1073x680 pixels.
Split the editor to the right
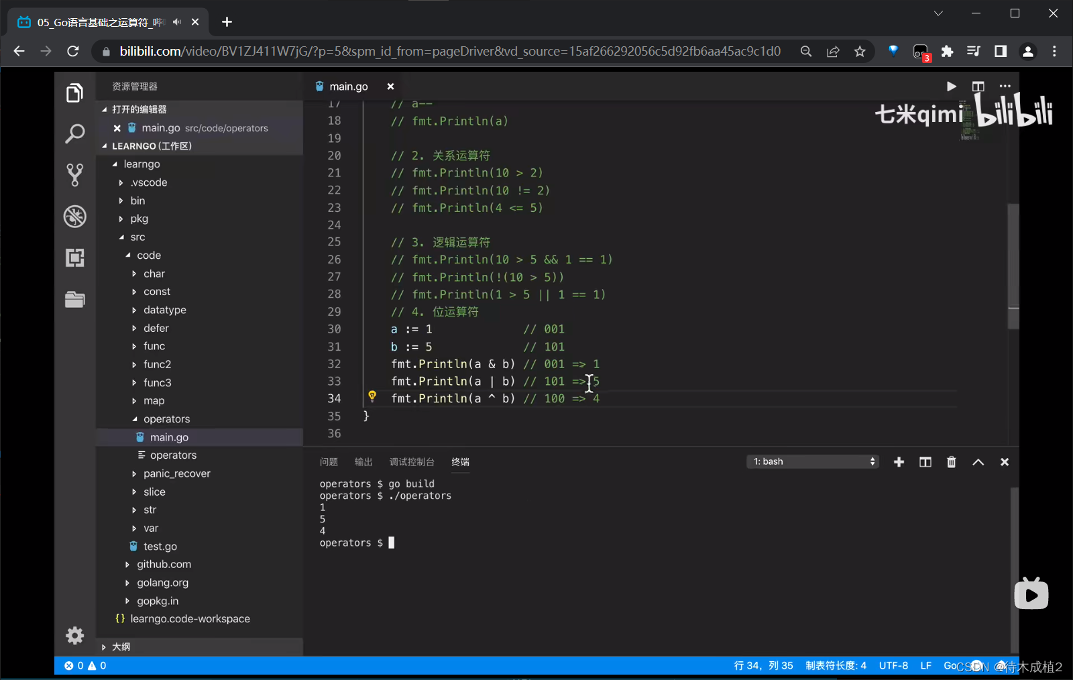(x=978, y=86)
